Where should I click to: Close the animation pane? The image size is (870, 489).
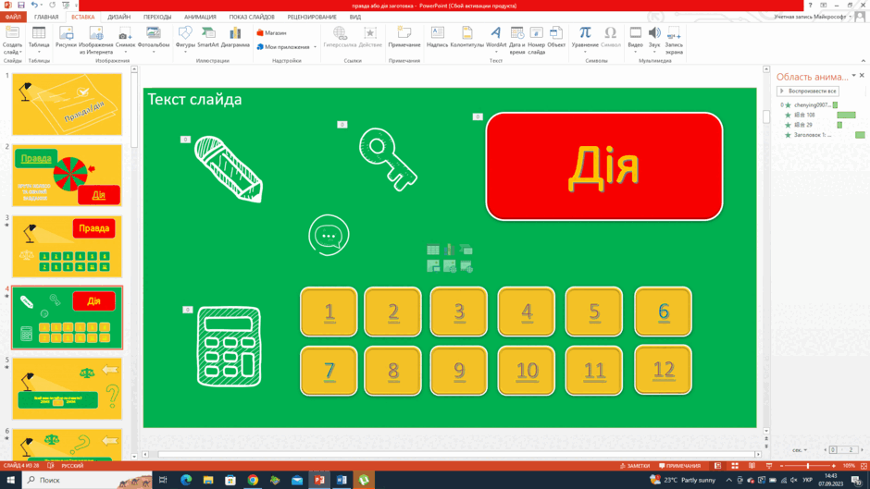coord(862,76)
